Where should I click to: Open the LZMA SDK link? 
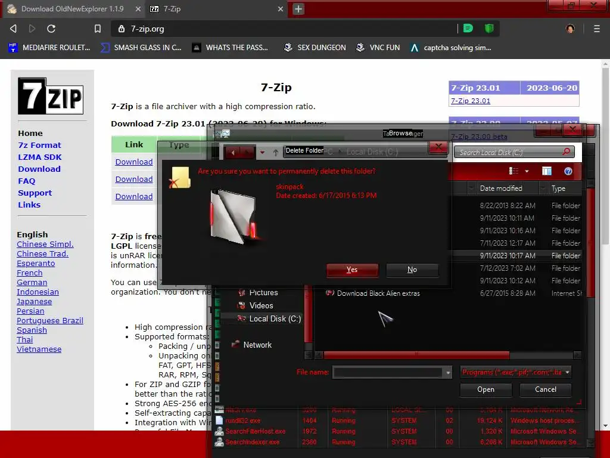click(40, 157)
